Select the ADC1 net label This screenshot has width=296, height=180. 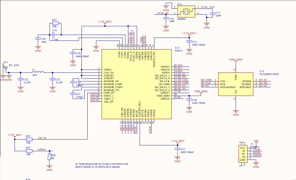tap(94, 94)
